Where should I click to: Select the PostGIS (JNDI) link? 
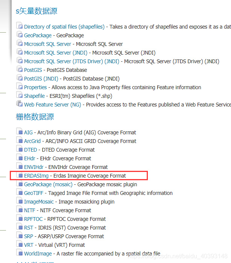pyautogui.click(x=41, y=79)
